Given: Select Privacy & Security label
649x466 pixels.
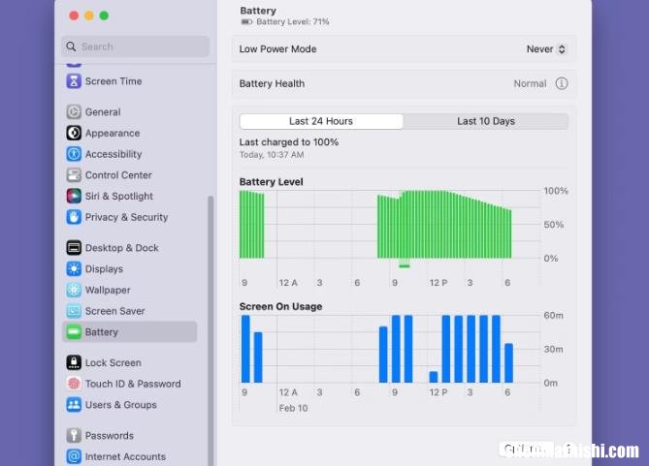Looking at the screenshot, I should (x=126, y=217).
